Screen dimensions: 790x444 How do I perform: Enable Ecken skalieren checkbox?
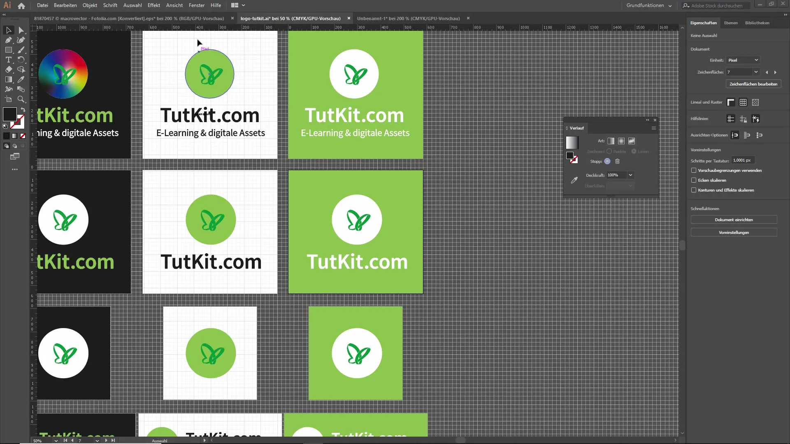[694, 180]
